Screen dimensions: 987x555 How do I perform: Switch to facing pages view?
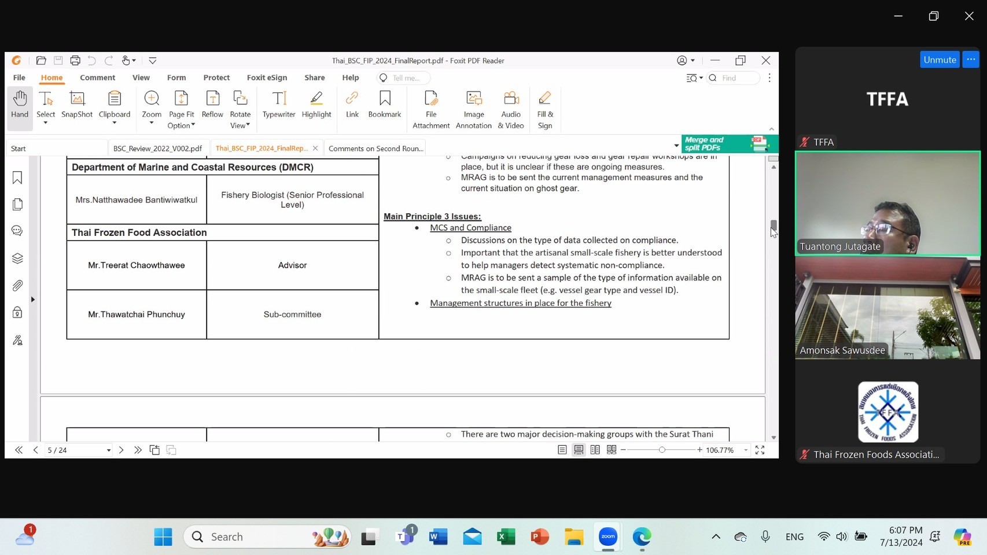click(x=595, y=450)
